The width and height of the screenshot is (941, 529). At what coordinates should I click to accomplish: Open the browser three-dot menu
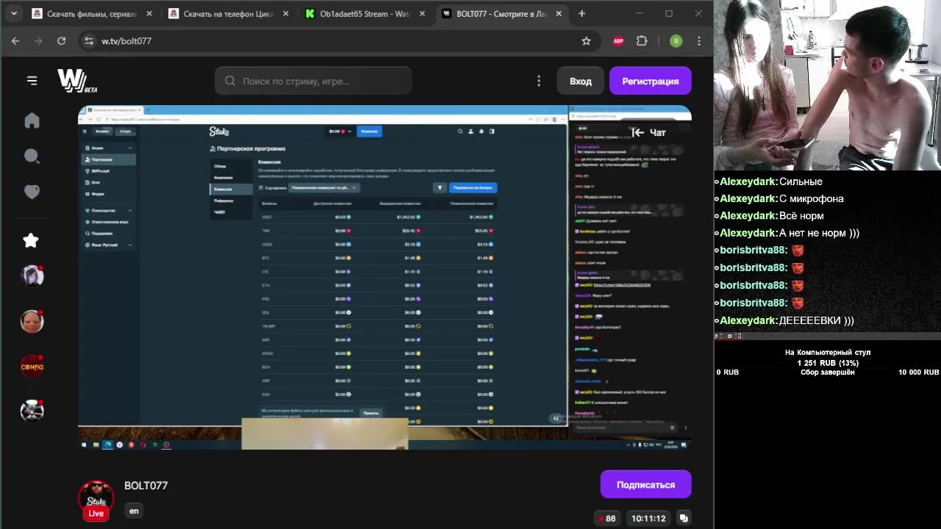698,41
